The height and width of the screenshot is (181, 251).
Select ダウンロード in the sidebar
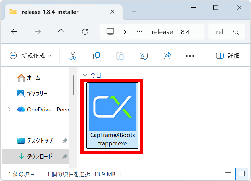(35, 156)
